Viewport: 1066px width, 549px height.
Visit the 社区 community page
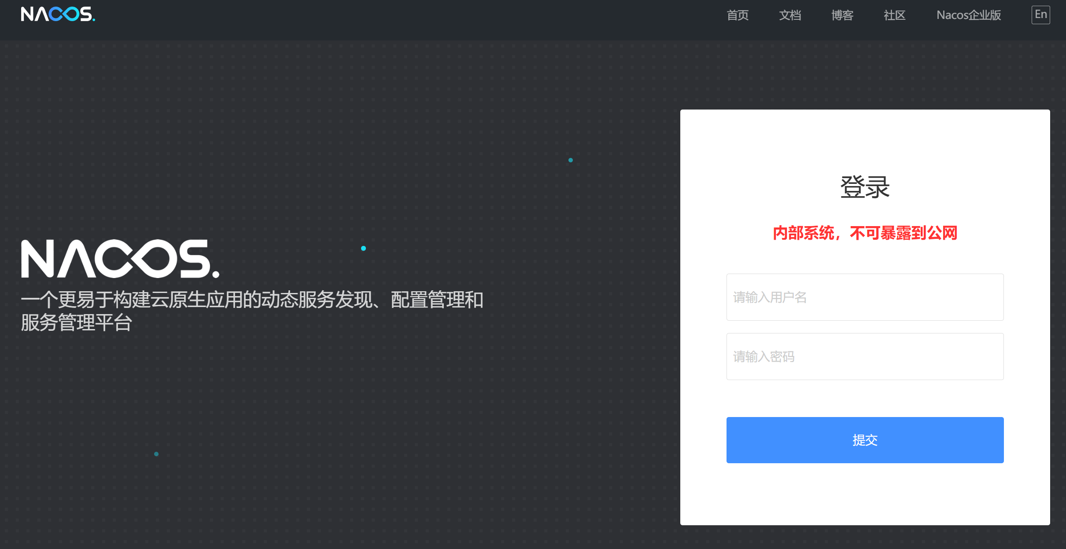click(894, 15)
